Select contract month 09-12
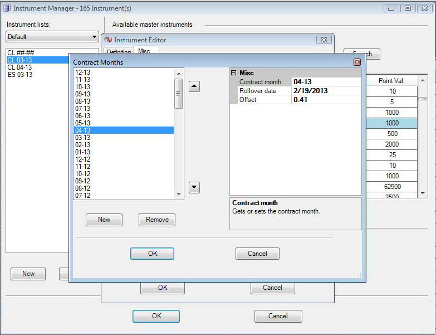This screenshot has height=335, width=436. click(124, 181)
